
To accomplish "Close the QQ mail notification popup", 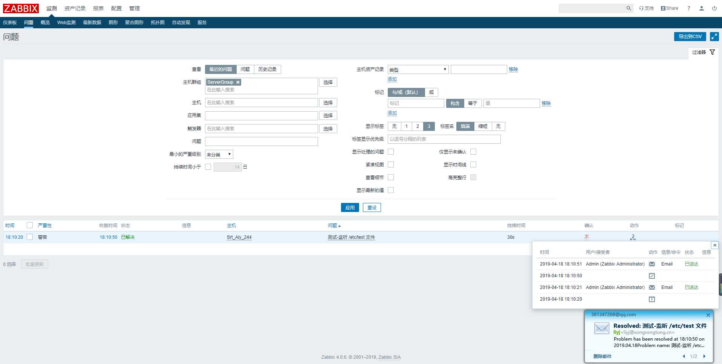I will [x=708, y=315].
